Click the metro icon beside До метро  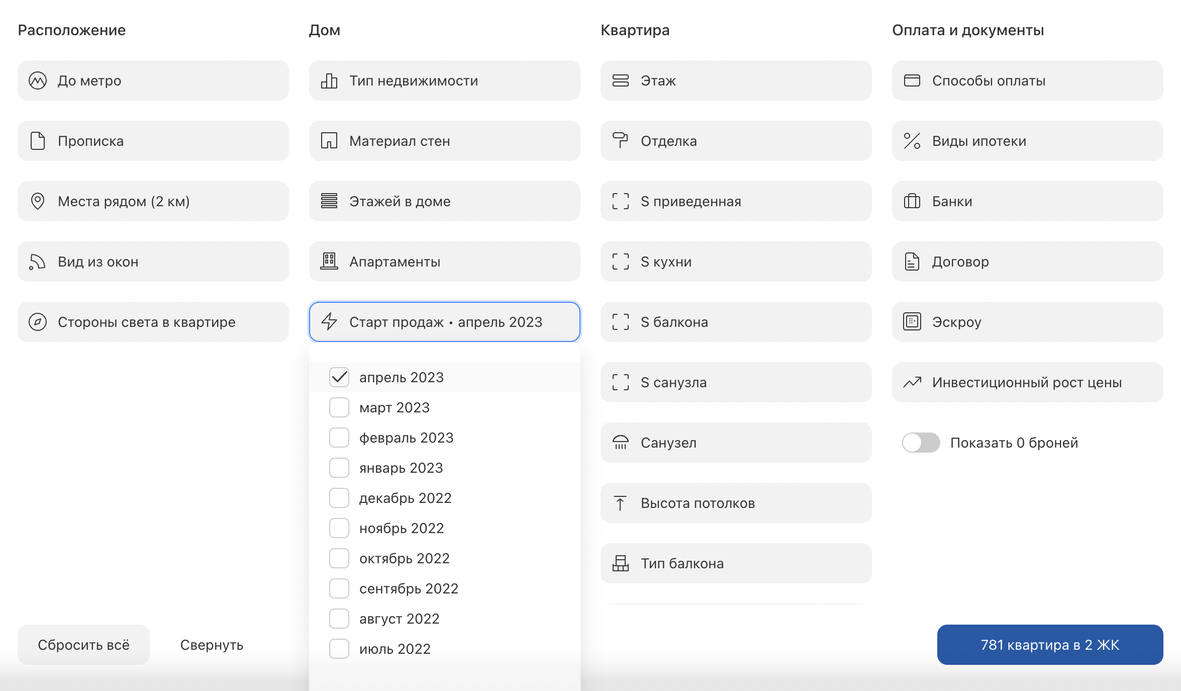point(38,80)
